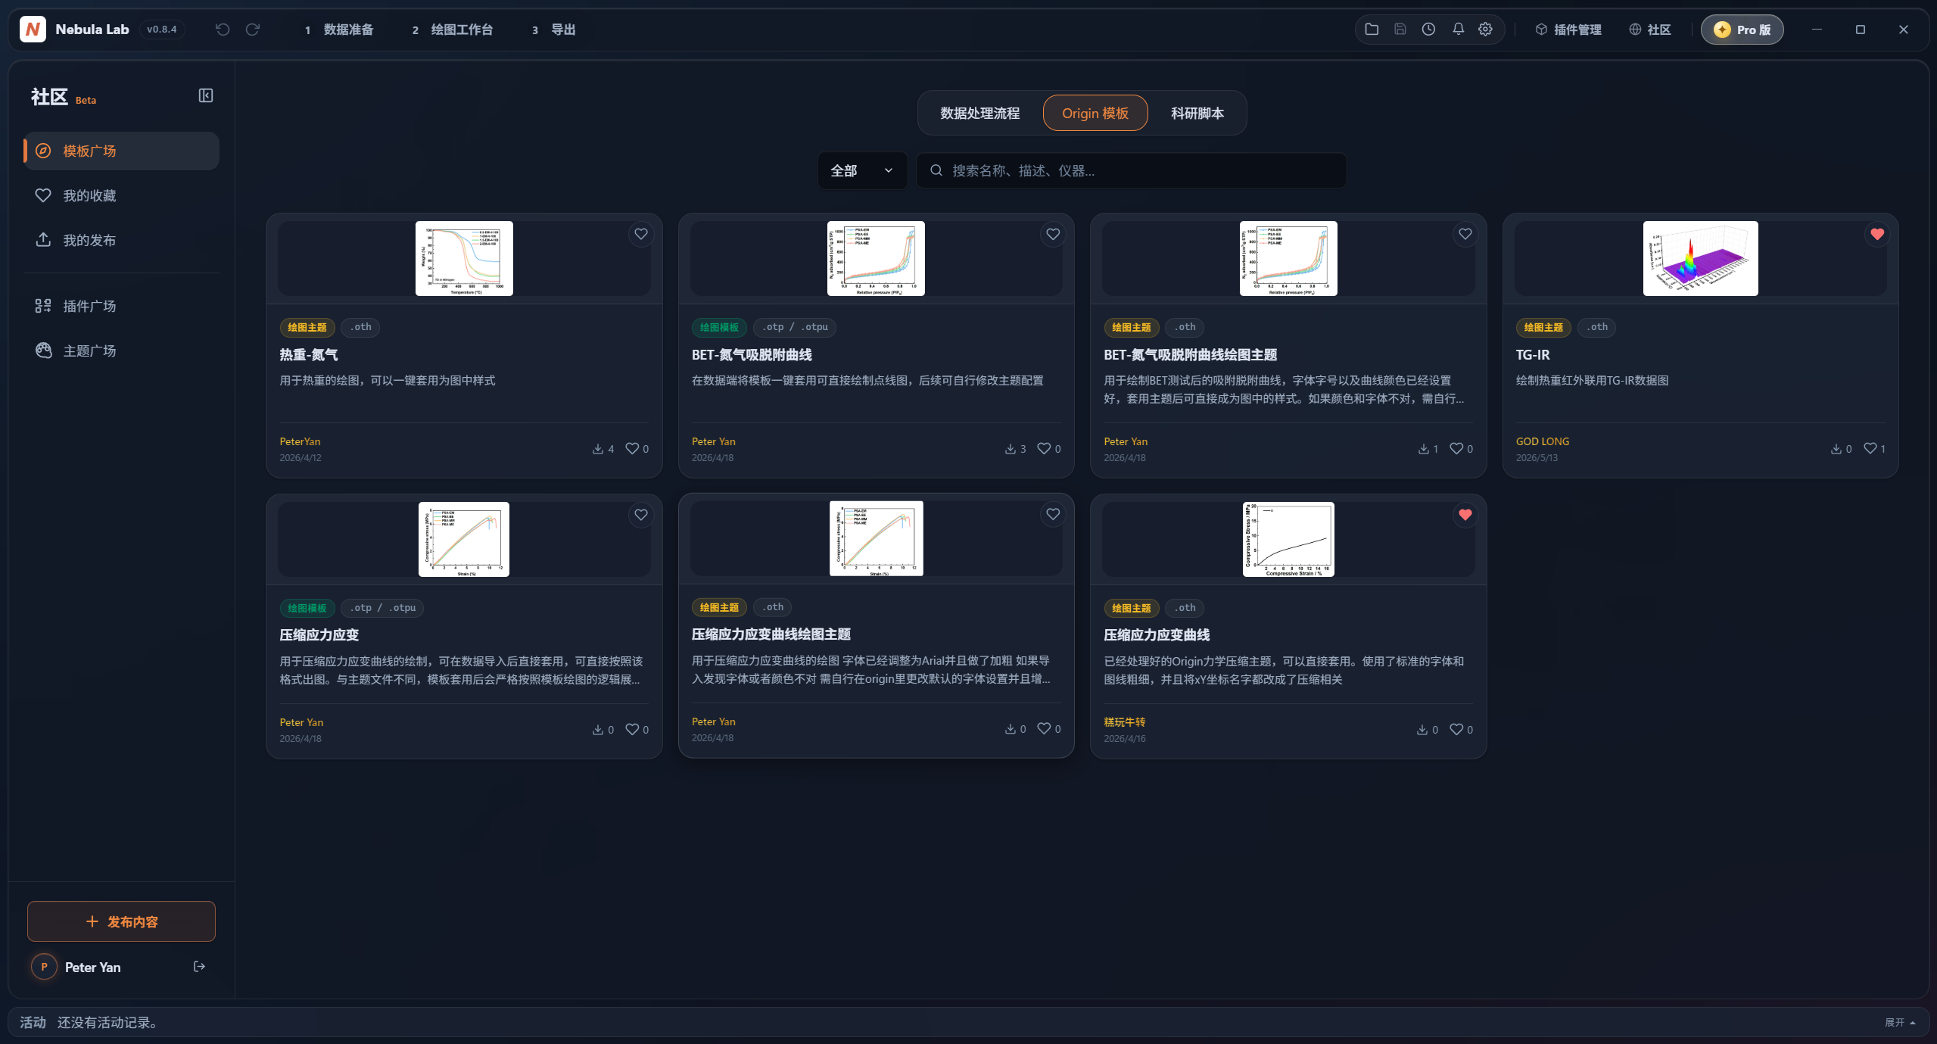Favorite the 热重-氮气 card
The width and height of the screenshot is (1937, 1044).
(641, 234)
